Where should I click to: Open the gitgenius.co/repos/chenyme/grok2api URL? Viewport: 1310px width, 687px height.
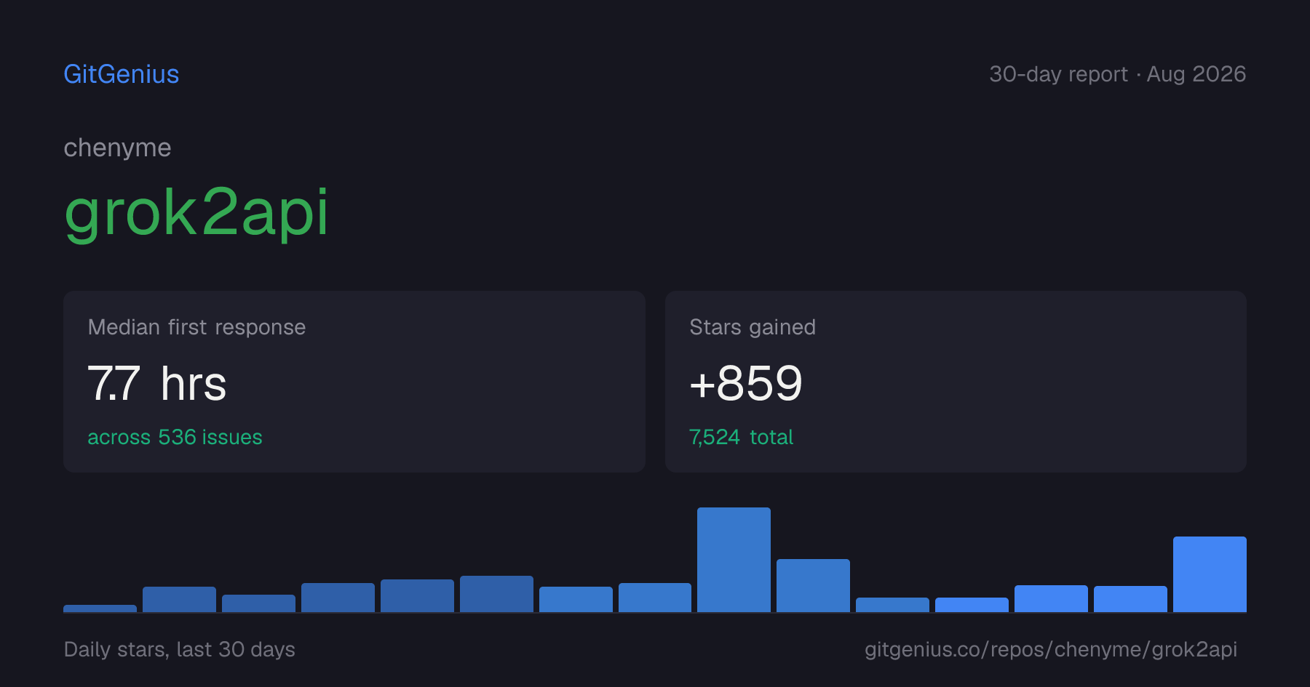pyautogui.click(x=1051, y=649)
